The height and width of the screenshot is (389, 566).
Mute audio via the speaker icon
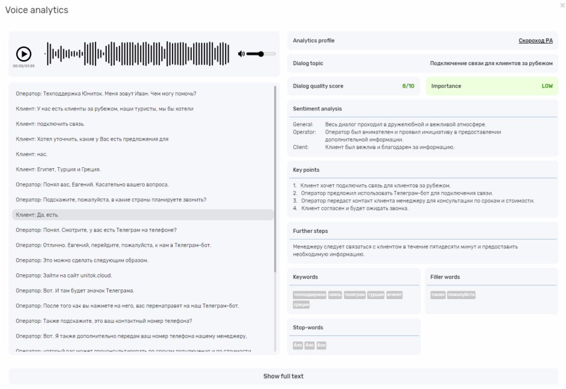pyautogui.click(x=241, y=54)
